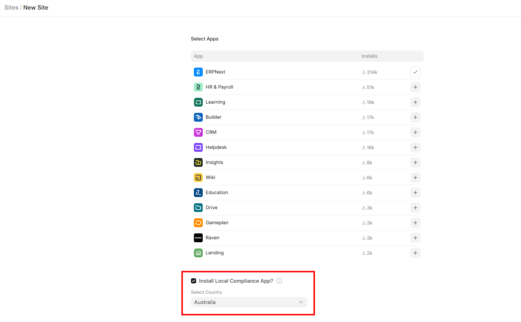Click the ERPNext app icon
521x322 pixels.
[x=198, y=72]
